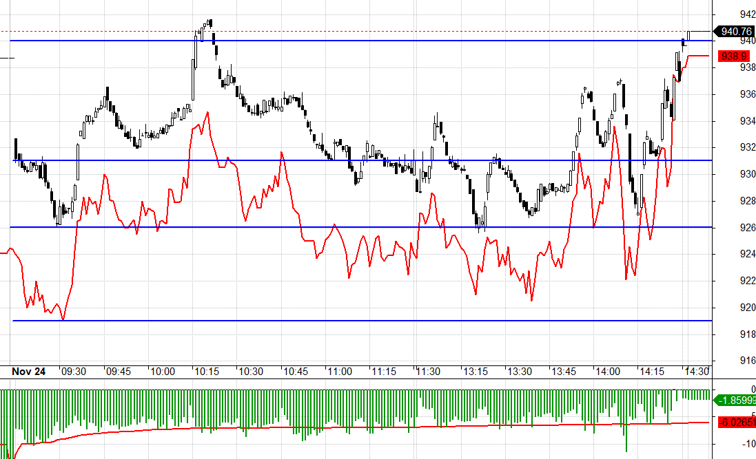Viewport: 756px width, 459px height.
Task: Select the 14:00 time axis label
Action: tap(606, 372)
